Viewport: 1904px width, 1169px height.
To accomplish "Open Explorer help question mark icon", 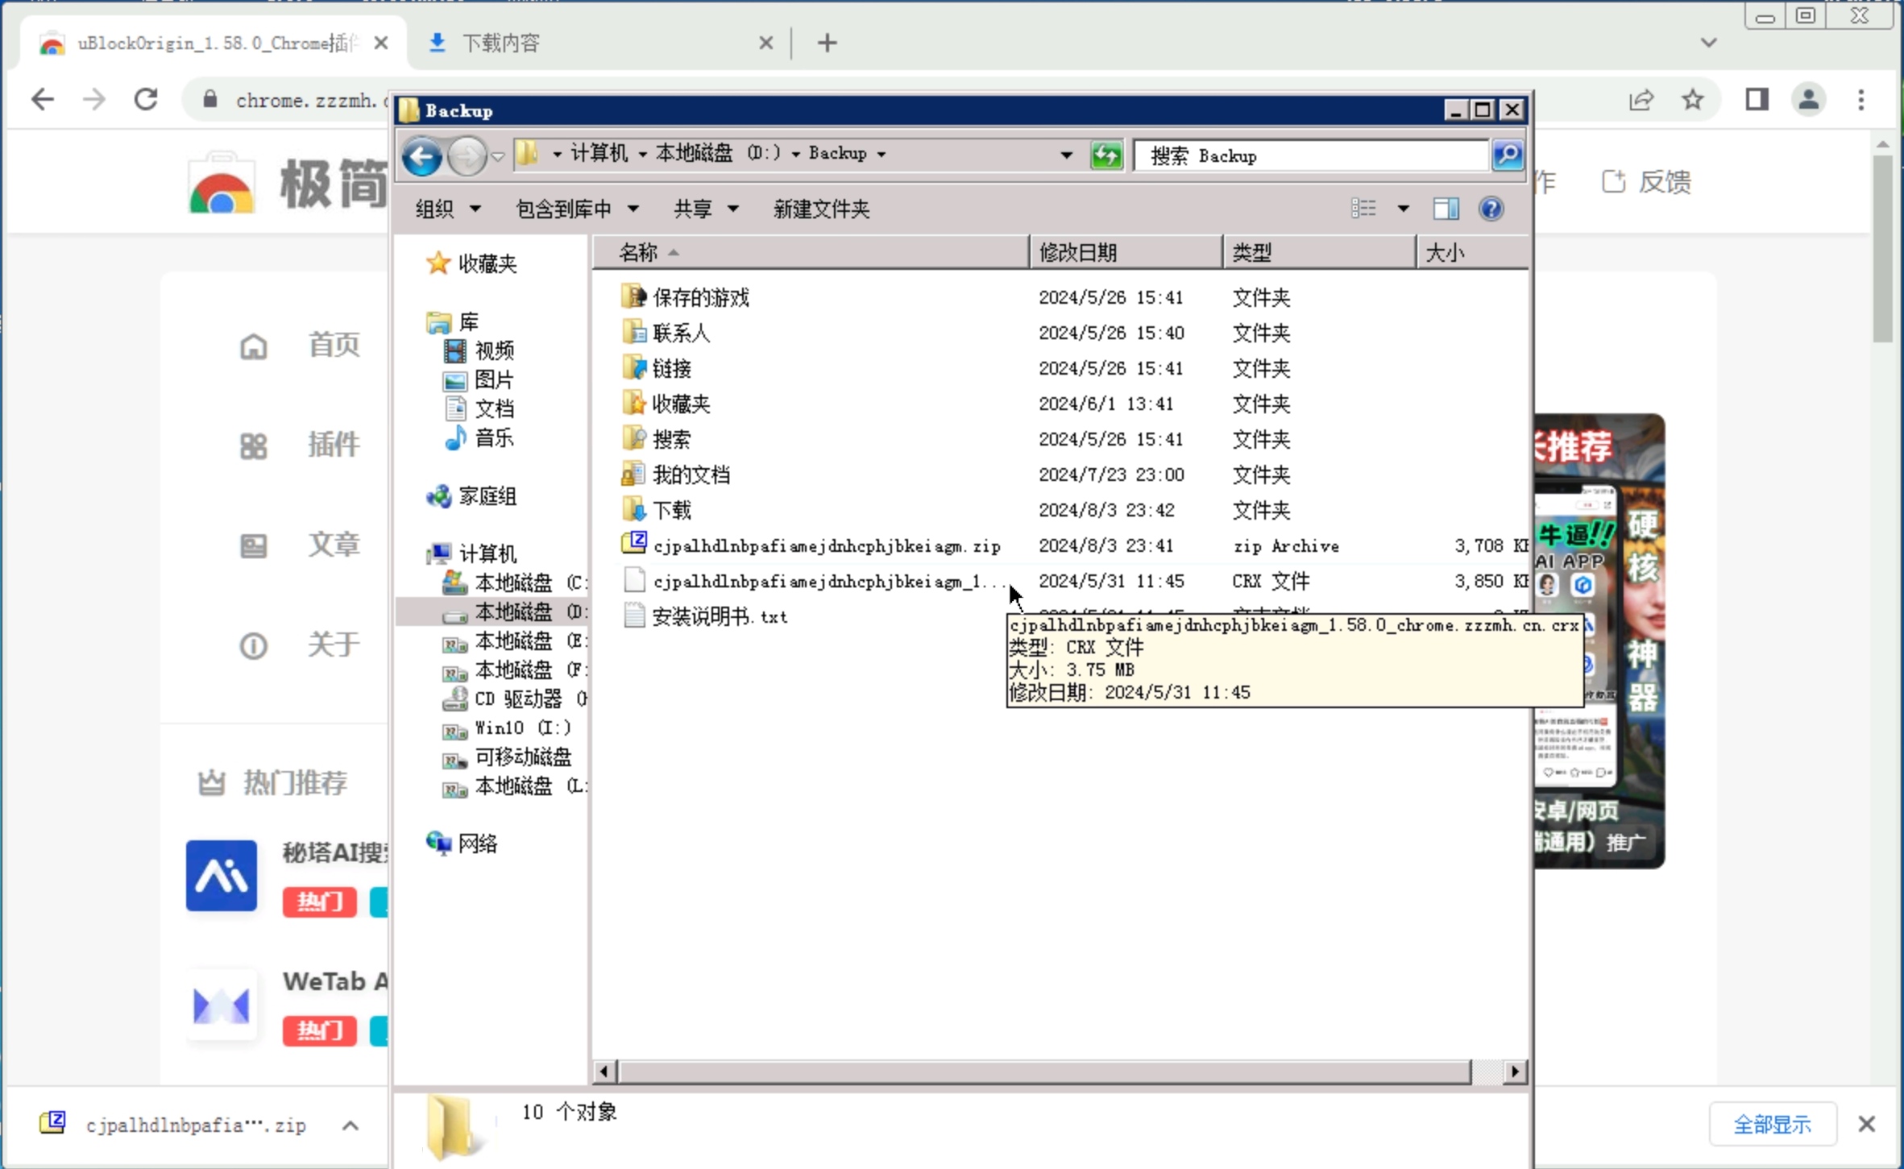I will coord(1491,209).
